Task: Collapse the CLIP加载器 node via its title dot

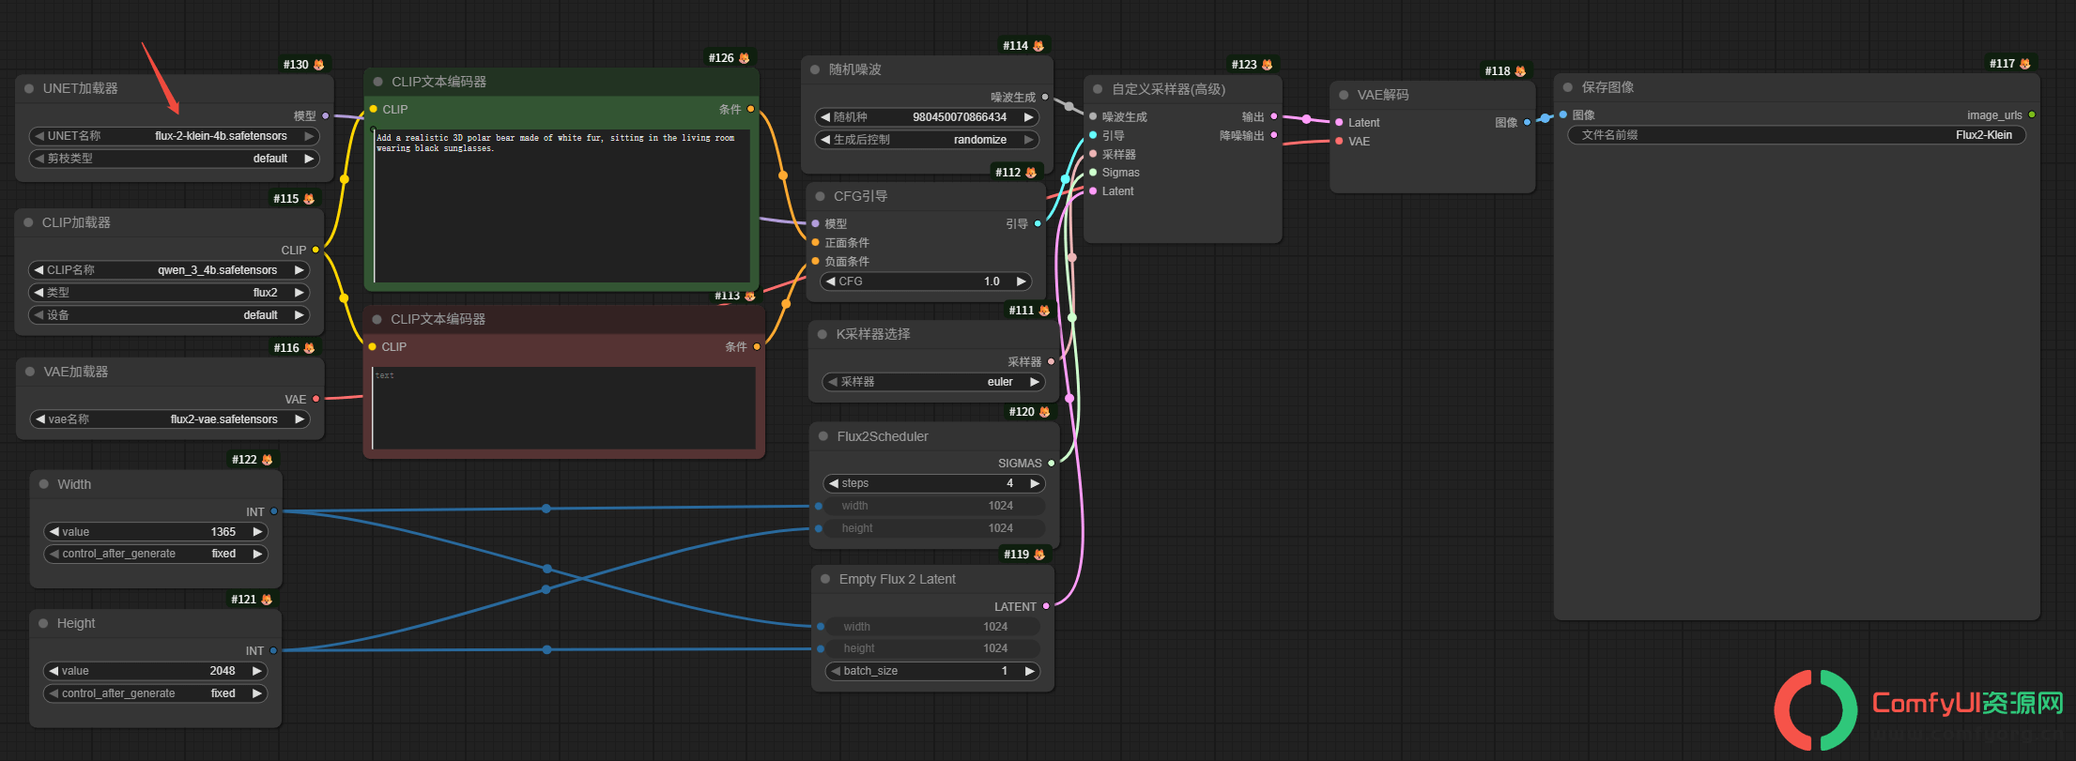Action: [30, 222]
